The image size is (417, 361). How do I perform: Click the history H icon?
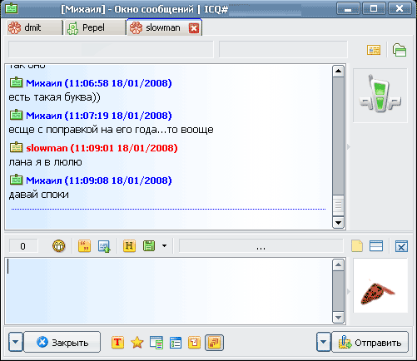pyautogui.click(x=129, y=245)
